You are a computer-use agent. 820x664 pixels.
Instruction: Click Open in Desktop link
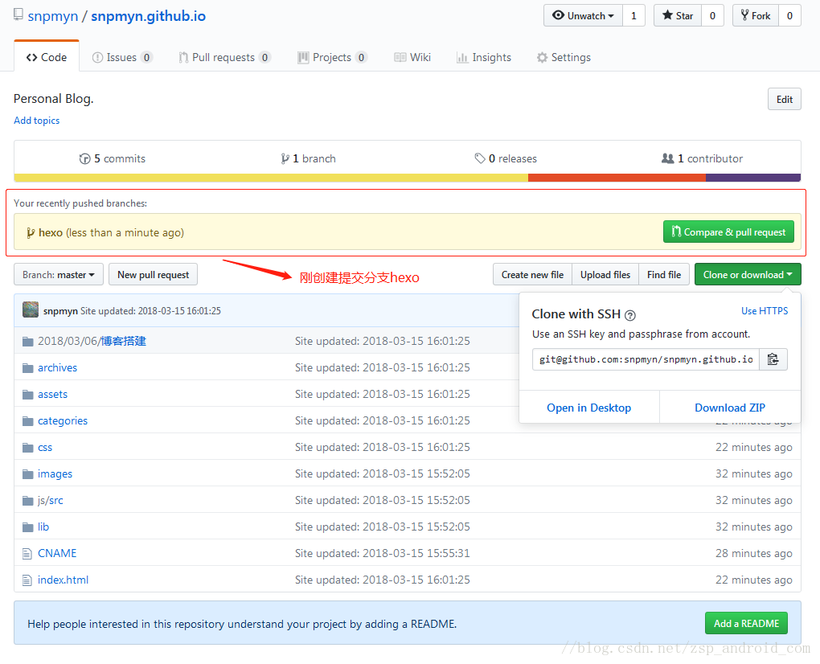588,408
